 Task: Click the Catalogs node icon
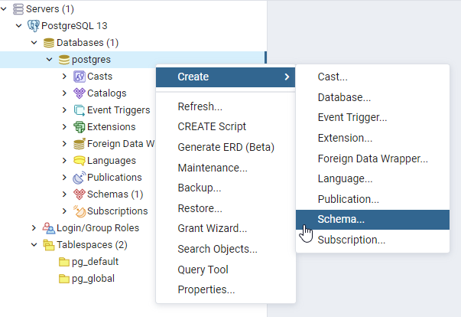(x=79, y=93)
